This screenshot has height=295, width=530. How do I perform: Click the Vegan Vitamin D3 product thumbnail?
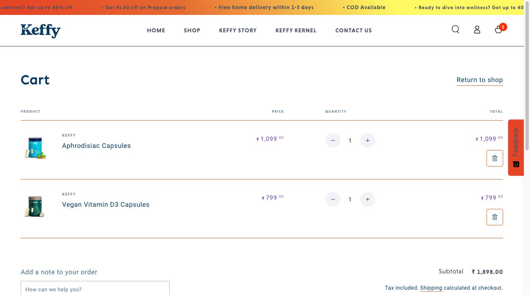[x=35, y=206]
